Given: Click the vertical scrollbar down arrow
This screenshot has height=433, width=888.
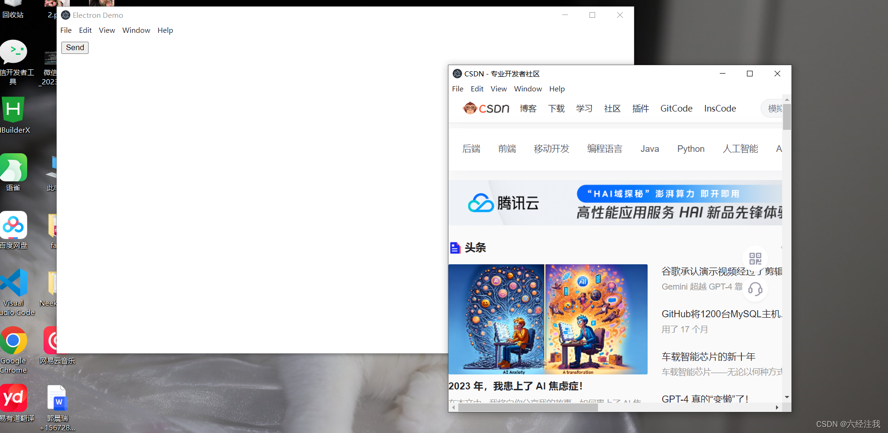Looking at the screenshot, I should (x=786, y=397).
